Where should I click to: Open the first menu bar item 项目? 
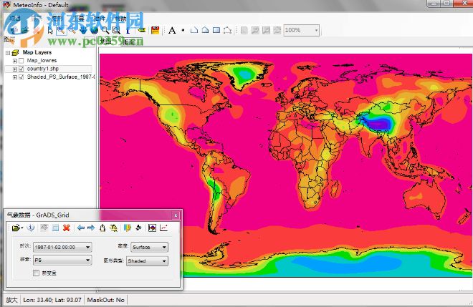pyautogui.click(x=14, y=18)
